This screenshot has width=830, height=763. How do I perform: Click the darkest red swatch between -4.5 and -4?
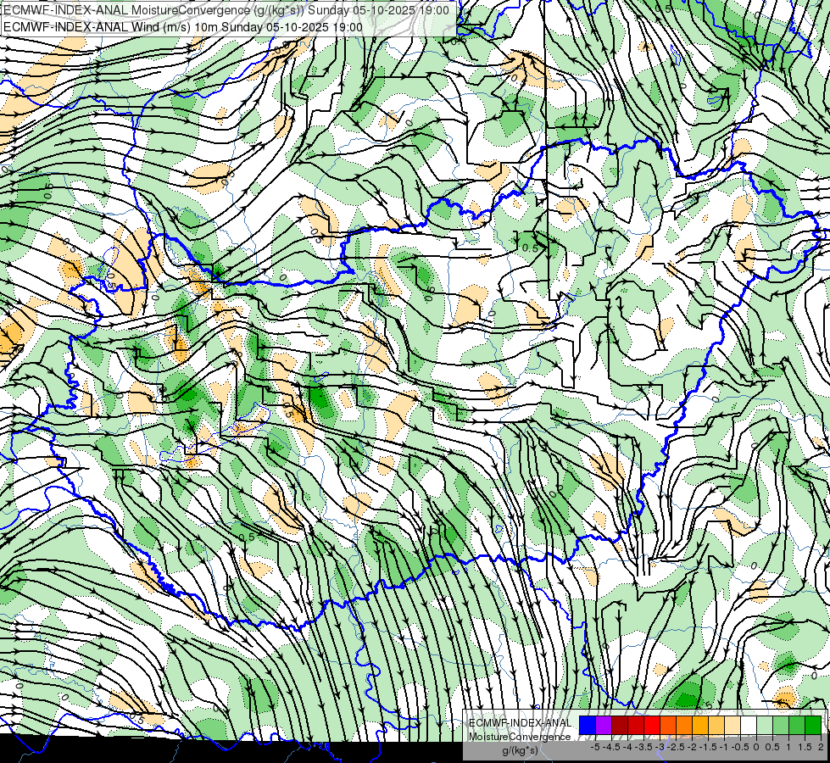click(620, 726)
